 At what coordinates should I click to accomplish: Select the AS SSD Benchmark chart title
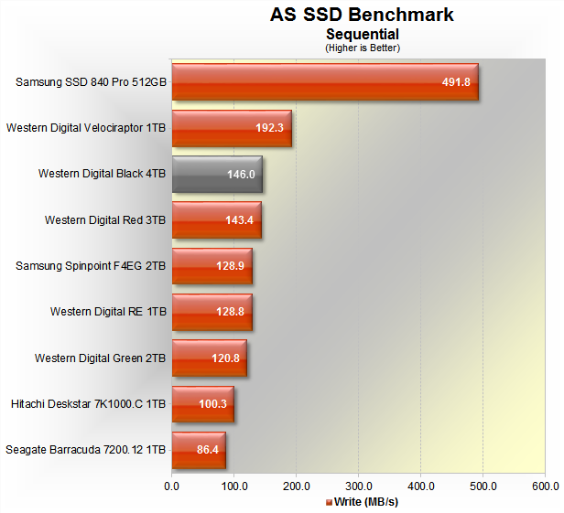(x=362, y=15)
